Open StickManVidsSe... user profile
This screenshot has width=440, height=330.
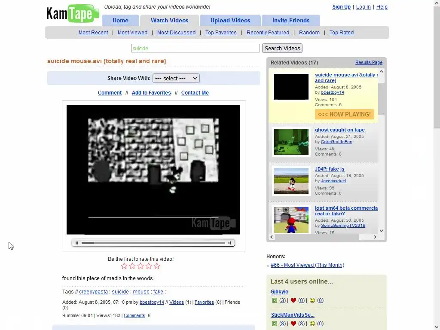pos(293,315)
